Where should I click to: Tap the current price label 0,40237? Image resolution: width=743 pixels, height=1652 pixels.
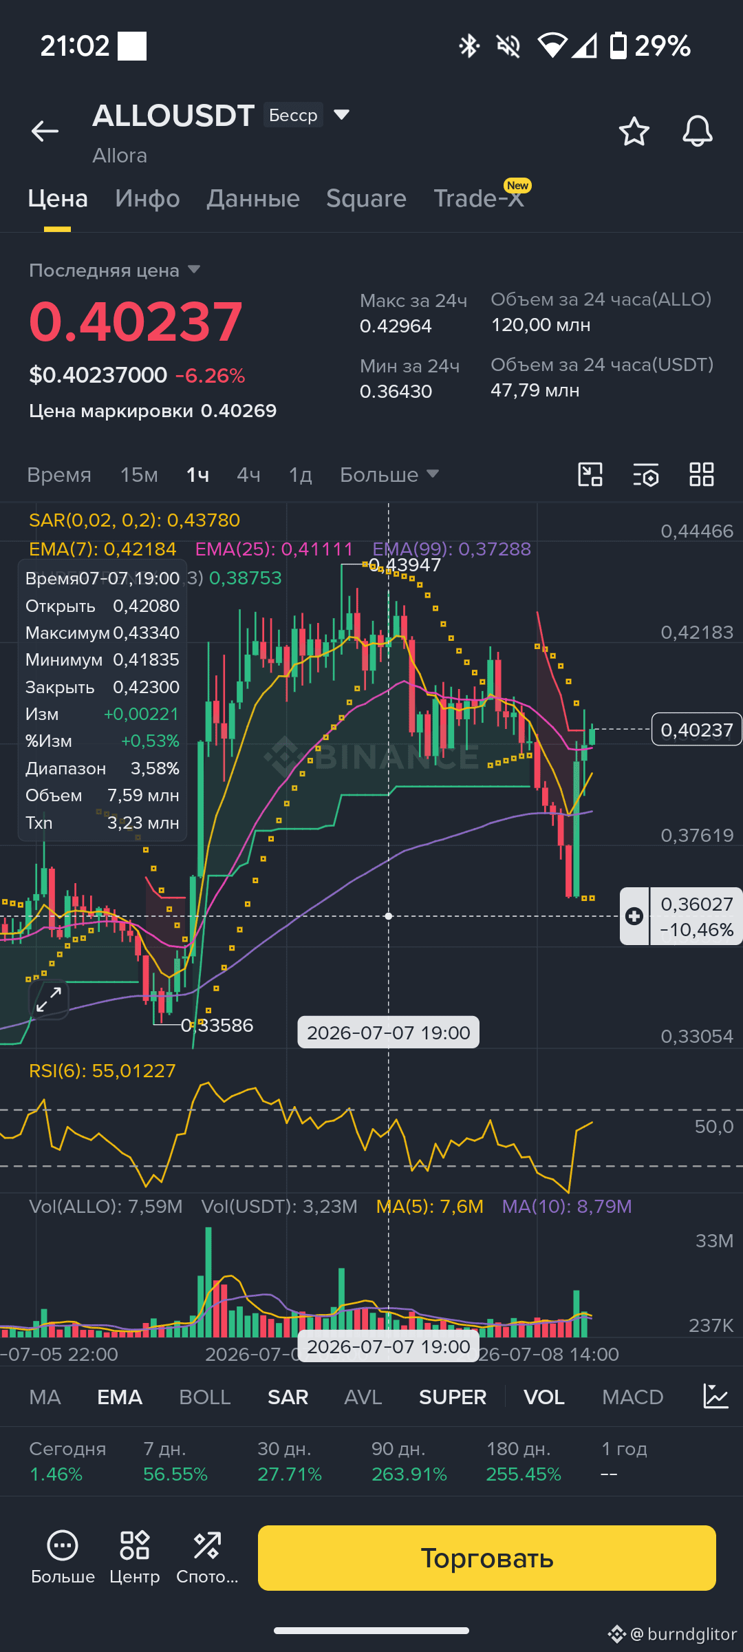click(696, 729)
